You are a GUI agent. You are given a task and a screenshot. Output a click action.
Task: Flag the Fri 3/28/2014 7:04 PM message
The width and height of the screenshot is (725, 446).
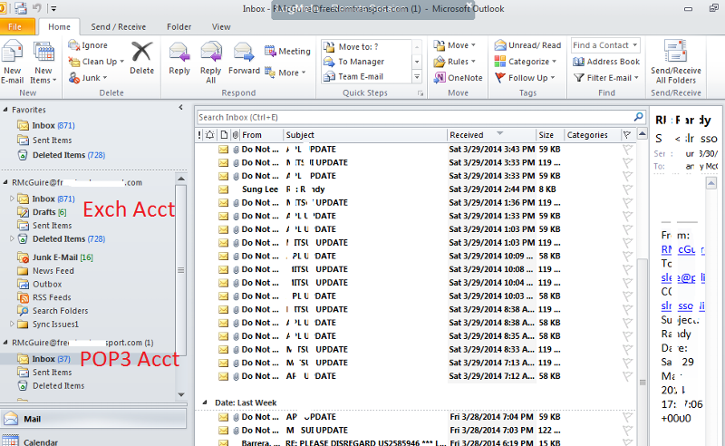[x=627, y=417]
